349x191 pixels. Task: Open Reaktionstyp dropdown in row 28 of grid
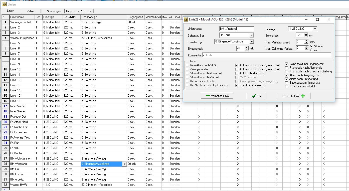coord(124,164)
